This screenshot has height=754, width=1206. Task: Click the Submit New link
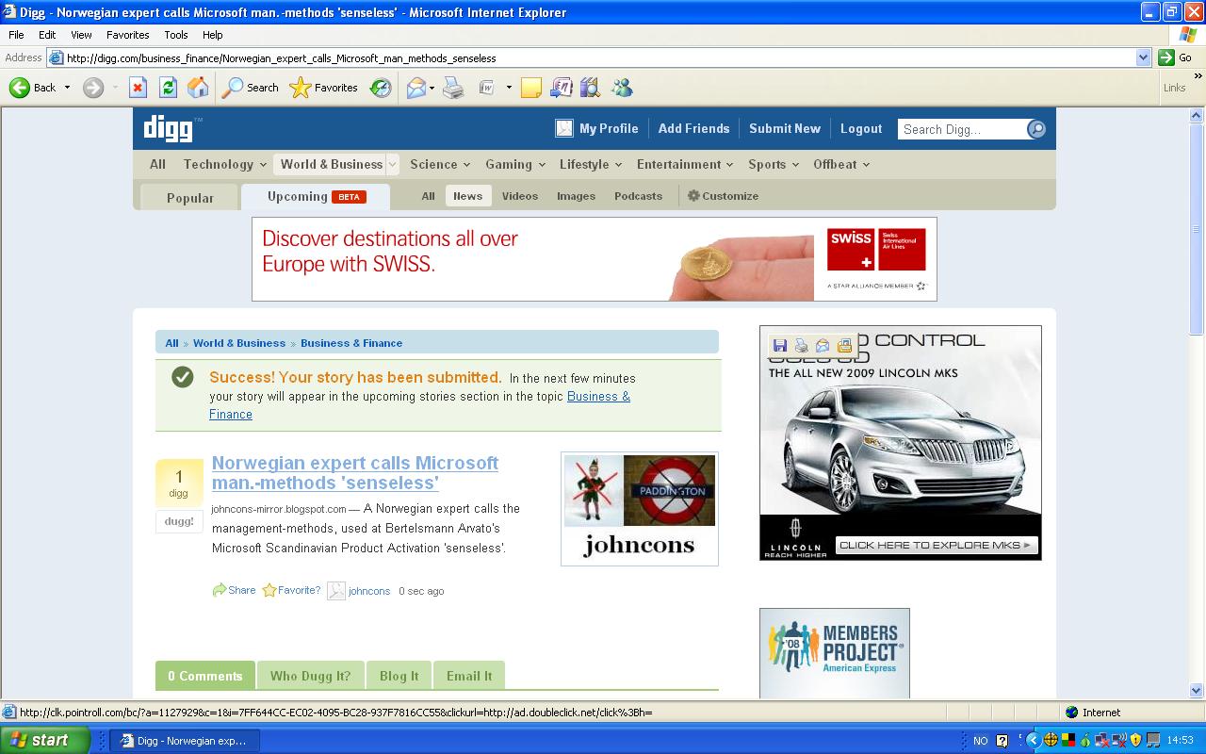pos(785,128)
